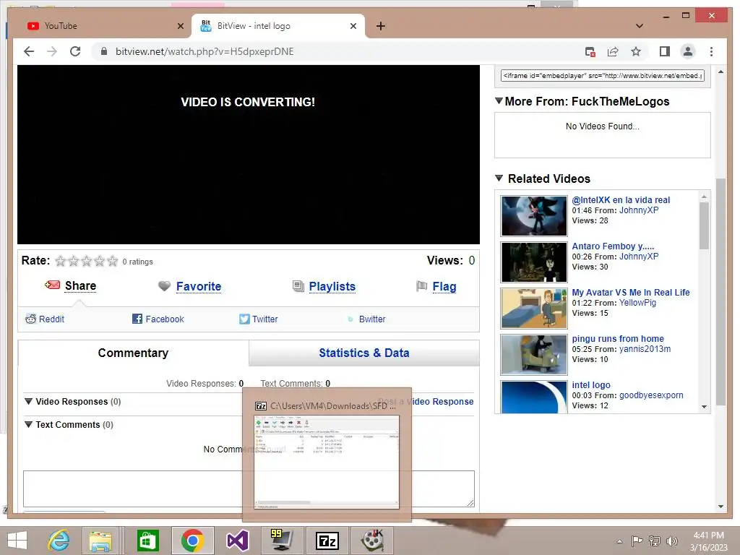The width and height of the screenshot is (740, 555).
Task: Open Visual Studio from the taskbar
Action: (x=237, y=541)
